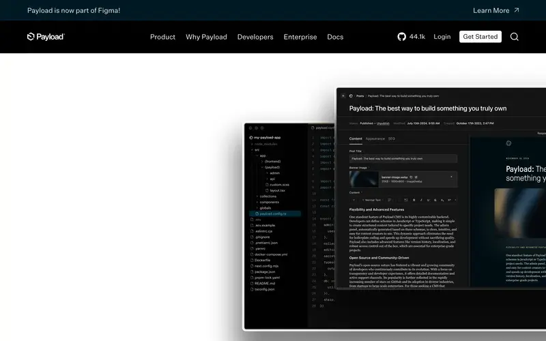Image resolution: width=546 pixels, height=341 pixels.
Task: Open the Product menu
Action: [162, 37]
